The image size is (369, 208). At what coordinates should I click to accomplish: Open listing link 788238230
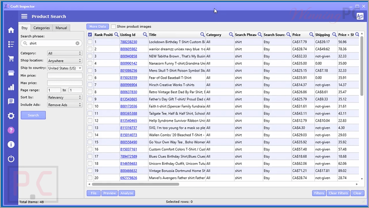click(x=129, y=42)
